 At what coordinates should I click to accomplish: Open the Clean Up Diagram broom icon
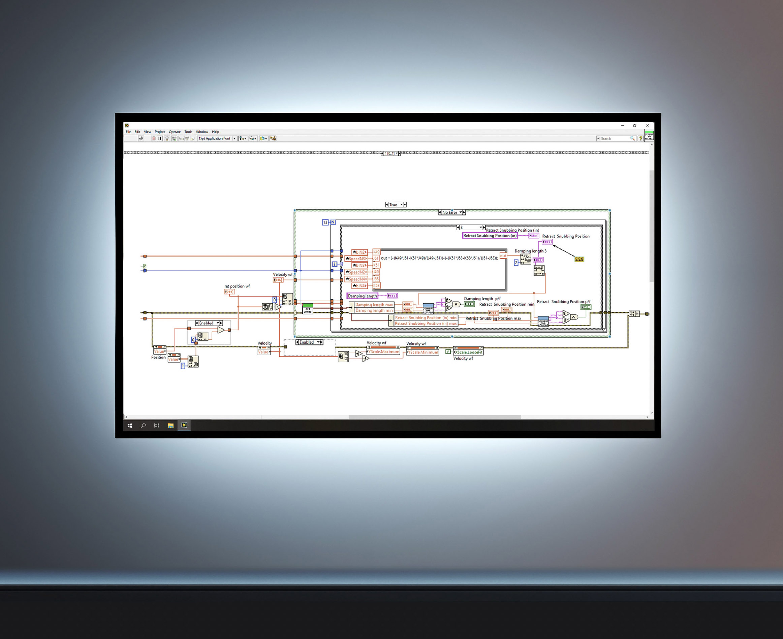click(274, 139)
